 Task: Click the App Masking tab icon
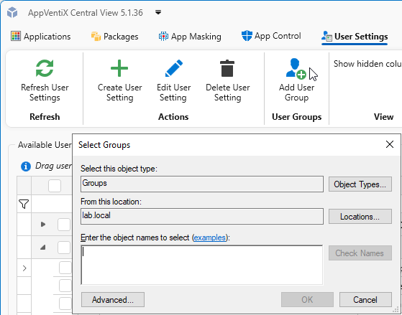pyautogui.click(x=163, y=37)
